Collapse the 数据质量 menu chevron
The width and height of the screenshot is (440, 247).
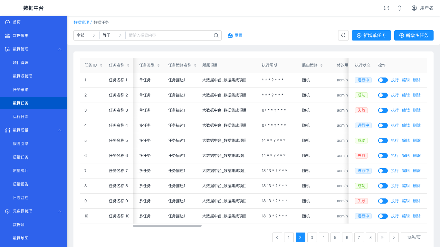pyautogui.click(x=60, y=130)
